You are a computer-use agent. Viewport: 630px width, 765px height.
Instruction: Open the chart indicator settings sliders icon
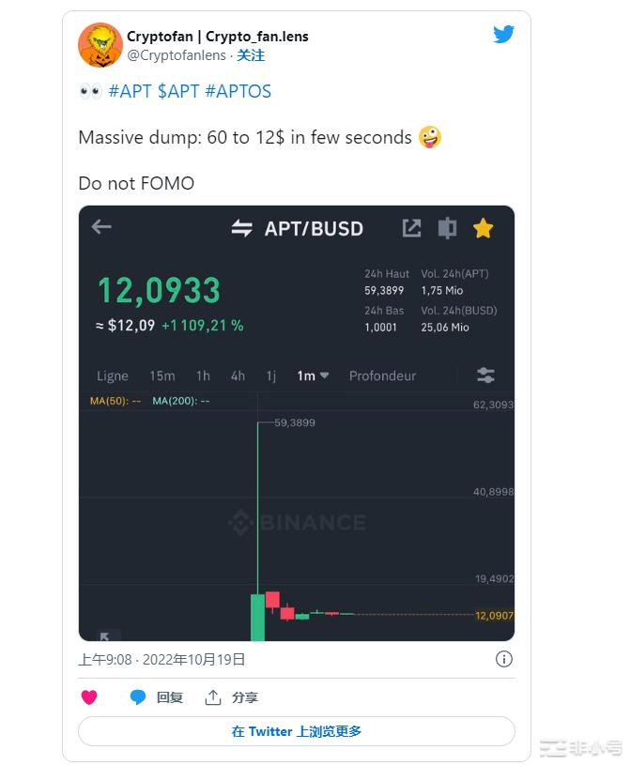pyautogui.click(x=484, y=375)
